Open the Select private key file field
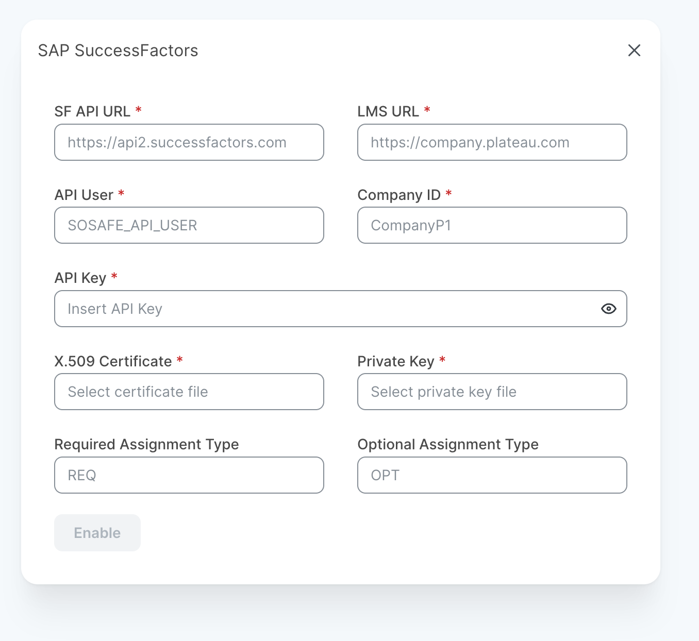Image resolution: width=699 pixels, height=641 pixels. 492,392
